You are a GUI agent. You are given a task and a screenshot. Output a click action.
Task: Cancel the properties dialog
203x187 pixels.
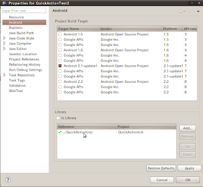click(x=162, y=180)
